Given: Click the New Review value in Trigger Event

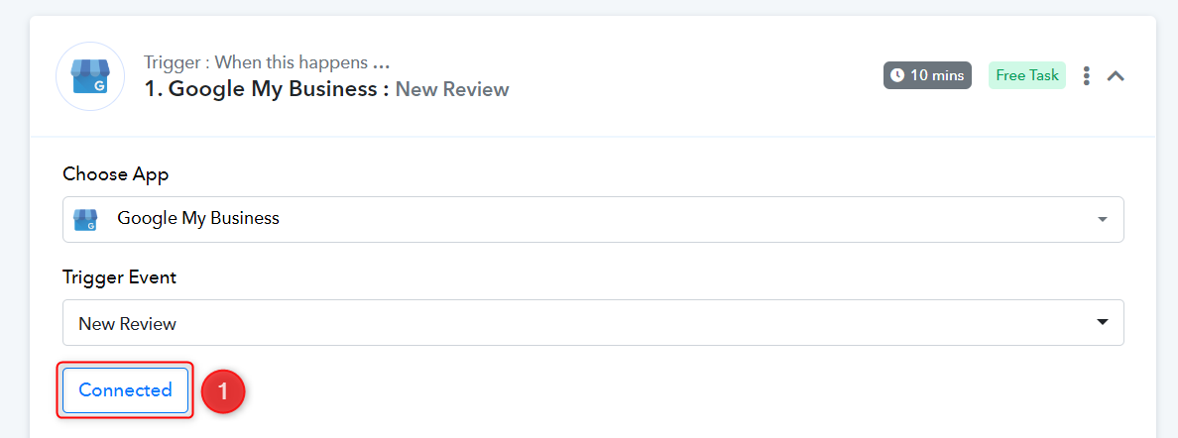Looking at the screenshot, I should [128, 324].
